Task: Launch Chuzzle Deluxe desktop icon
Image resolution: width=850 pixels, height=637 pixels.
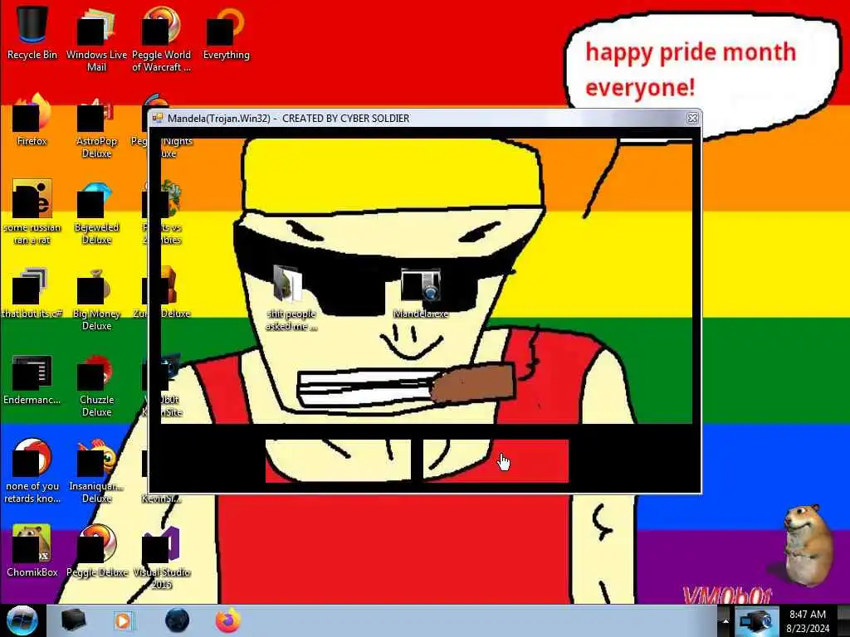Action: coord(96,386)
